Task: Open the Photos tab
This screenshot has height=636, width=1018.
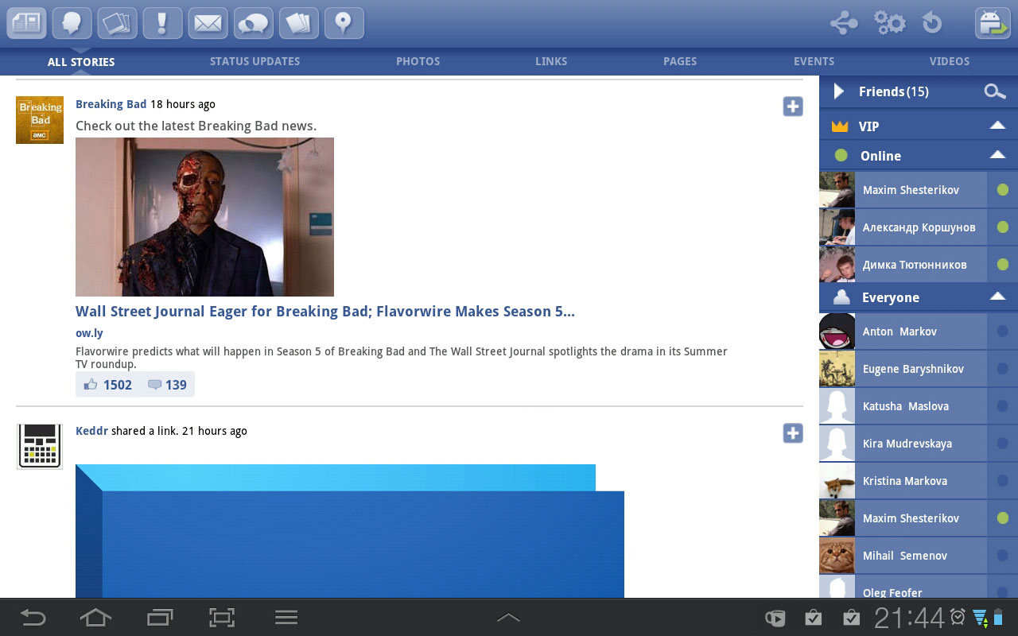Action: click(418, 61)
